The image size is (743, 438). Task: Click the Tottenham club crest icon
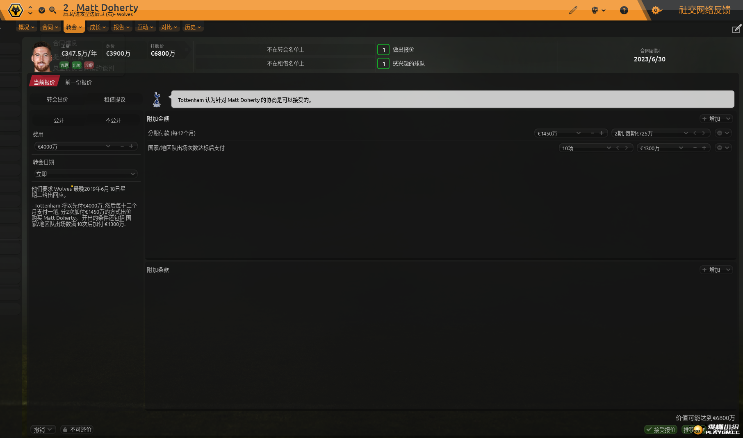pyautogui.click(x=157, y=99)
